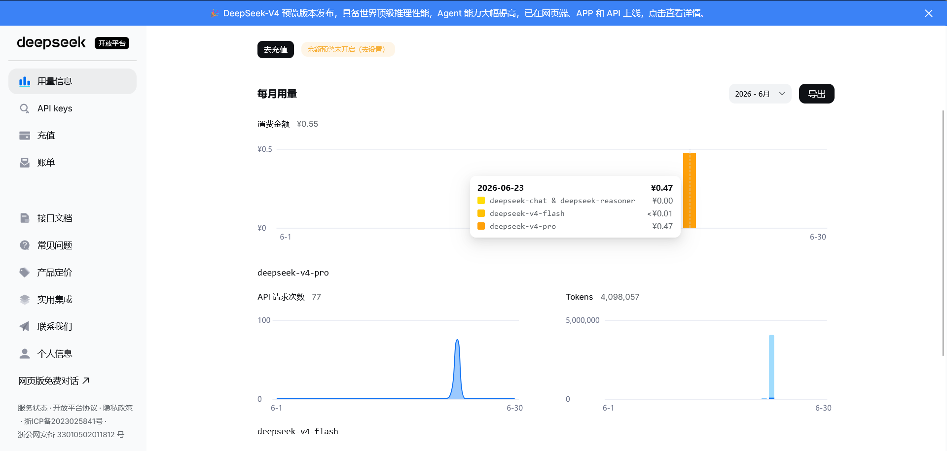Click the API 请求次数 77 value
This screenshot has width=947, height=451.
(x=316, y=297)
